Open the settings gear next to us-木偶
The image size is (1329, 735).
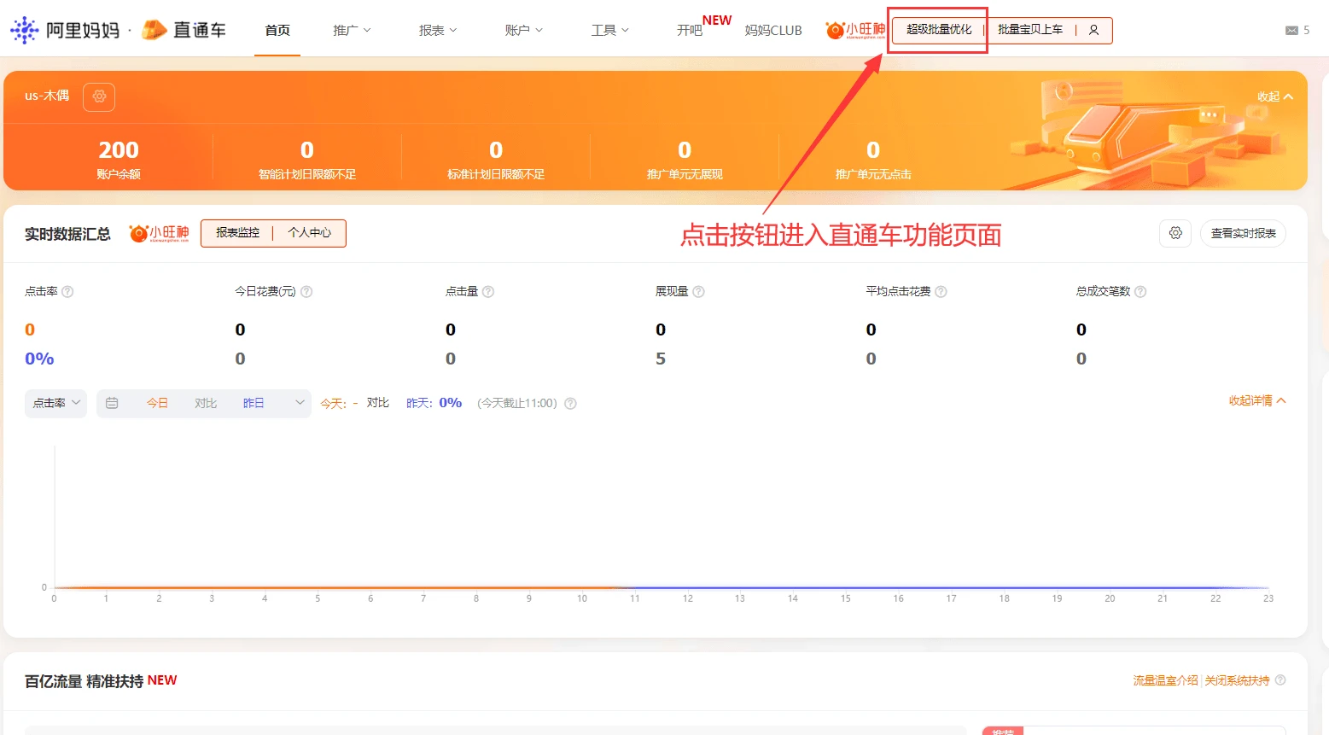pos(99,96)
